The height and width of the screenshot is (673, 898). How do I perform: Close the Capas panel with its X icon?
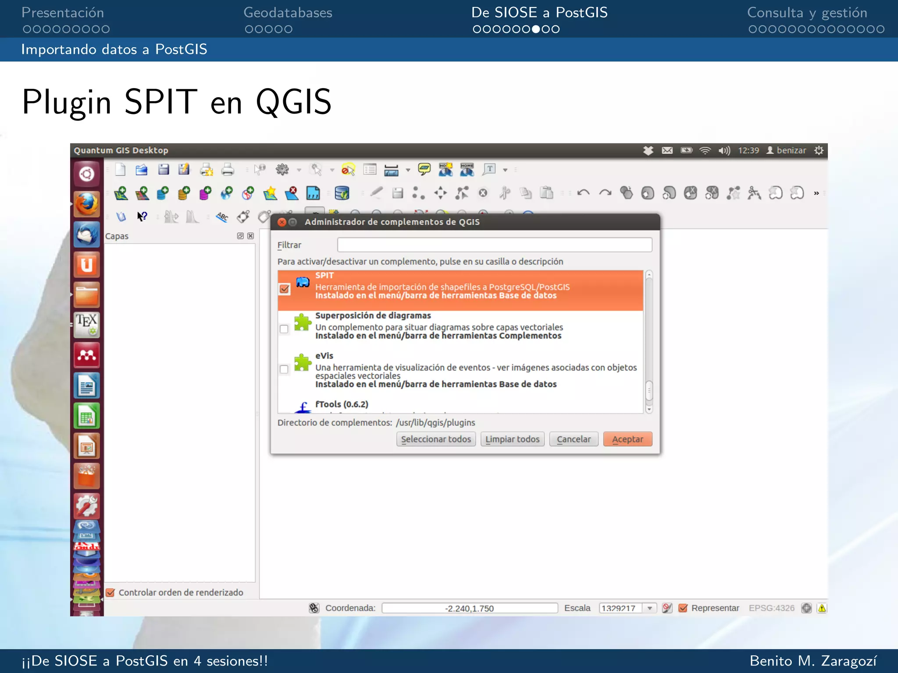[x=250, y=236]
